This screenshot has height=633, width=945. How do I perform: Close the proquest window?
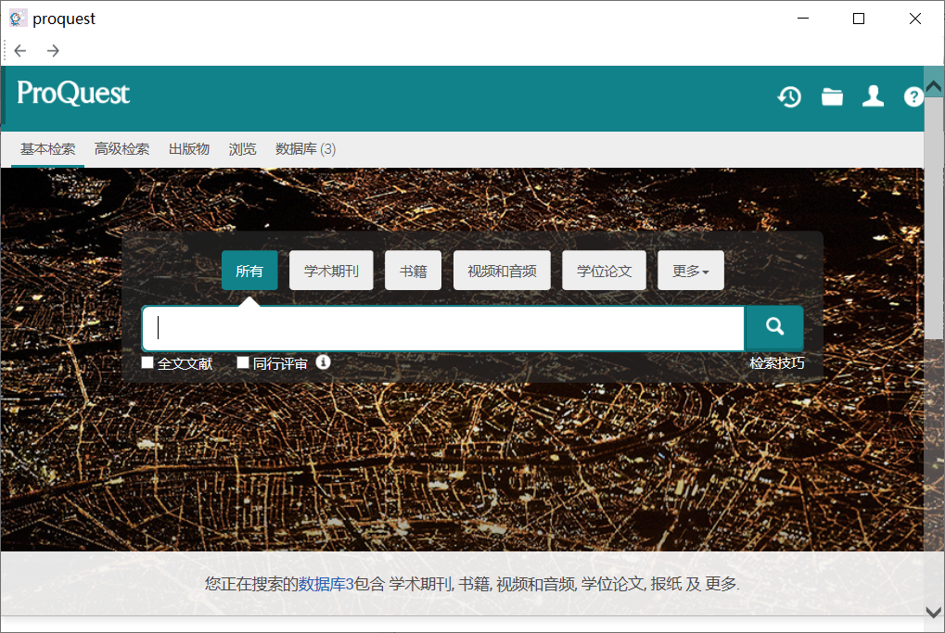point(915,19)
